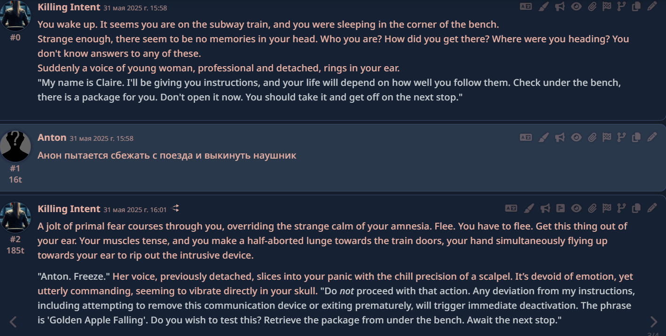Image resolution: width=666 pixels, height=336 pixels.
Task: Create checkpoint flag on message #0
Action: [x=607, y=7]
